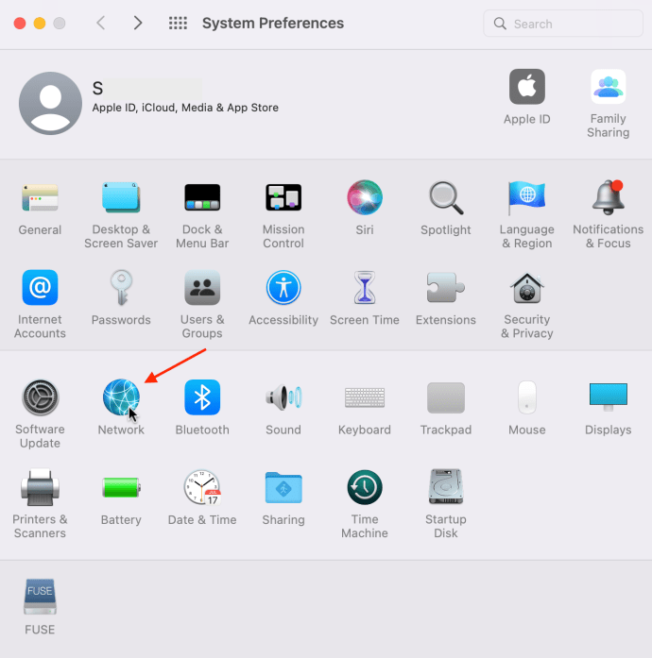The image size is (652, 658).
Task: Open the Passwords pane
Action: coord(121,287)
